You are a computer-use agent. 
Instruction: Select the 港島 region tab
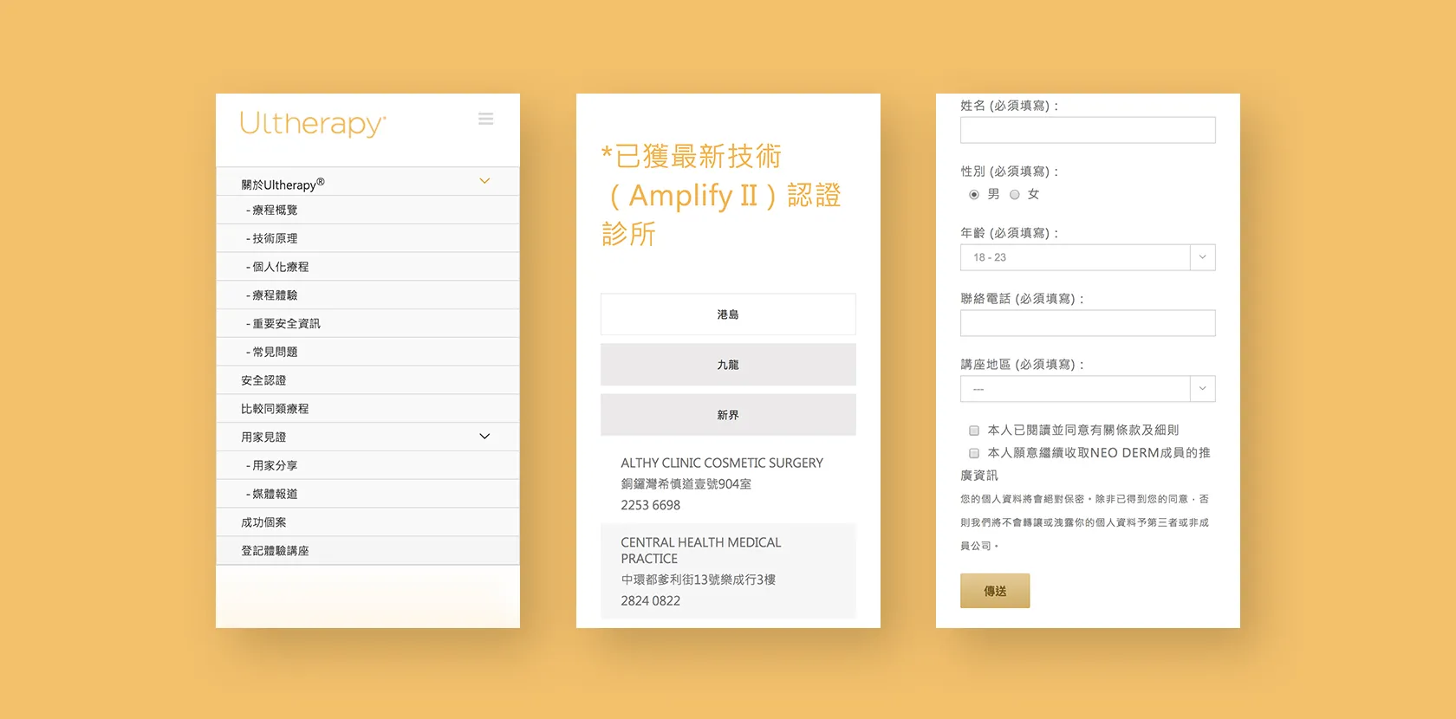point(728,314)
